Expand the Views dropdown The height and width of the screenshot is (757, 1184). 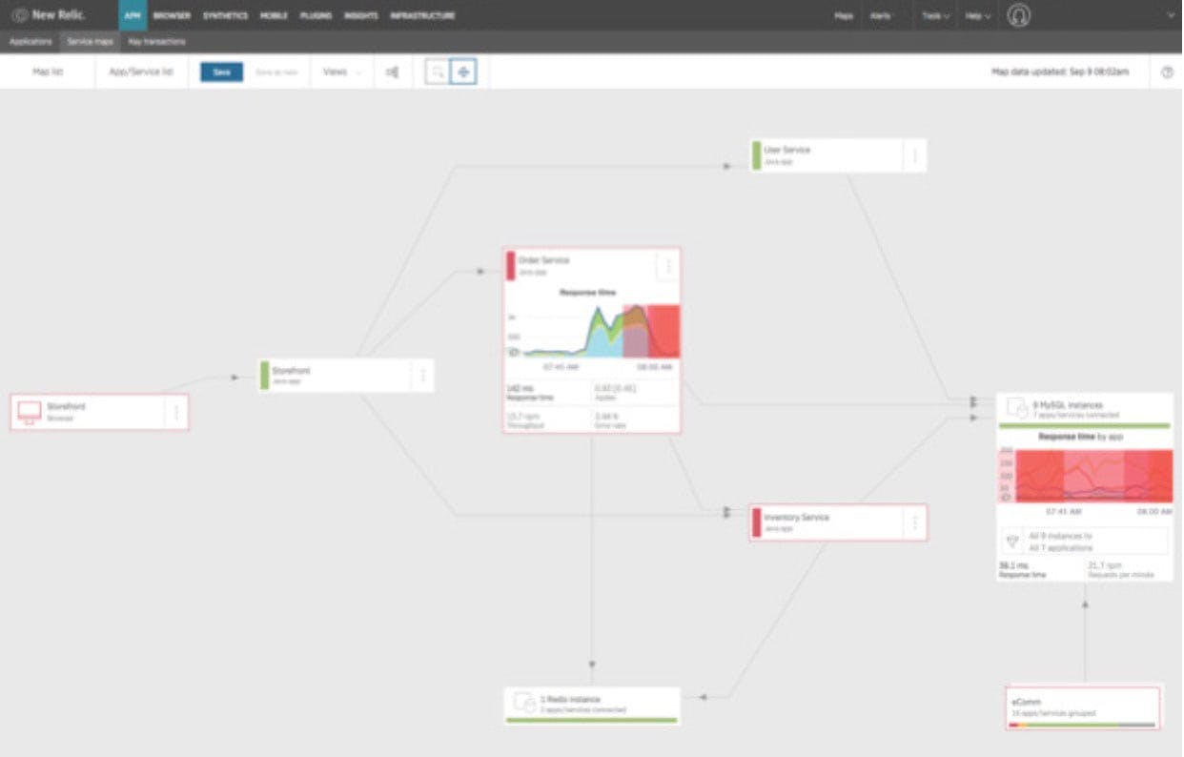[x=342, y=72]
